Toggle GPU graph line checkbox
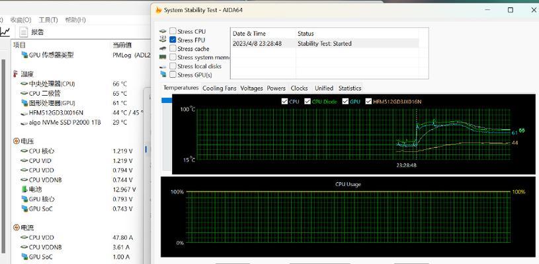 [345, 102]
